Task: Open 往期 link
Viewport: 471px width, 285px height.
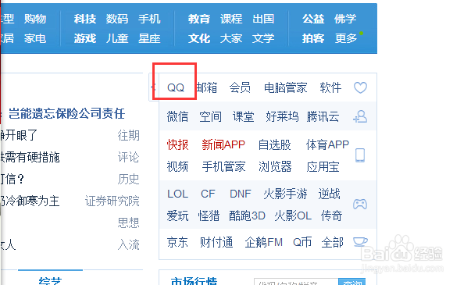Action: (129, 135)
